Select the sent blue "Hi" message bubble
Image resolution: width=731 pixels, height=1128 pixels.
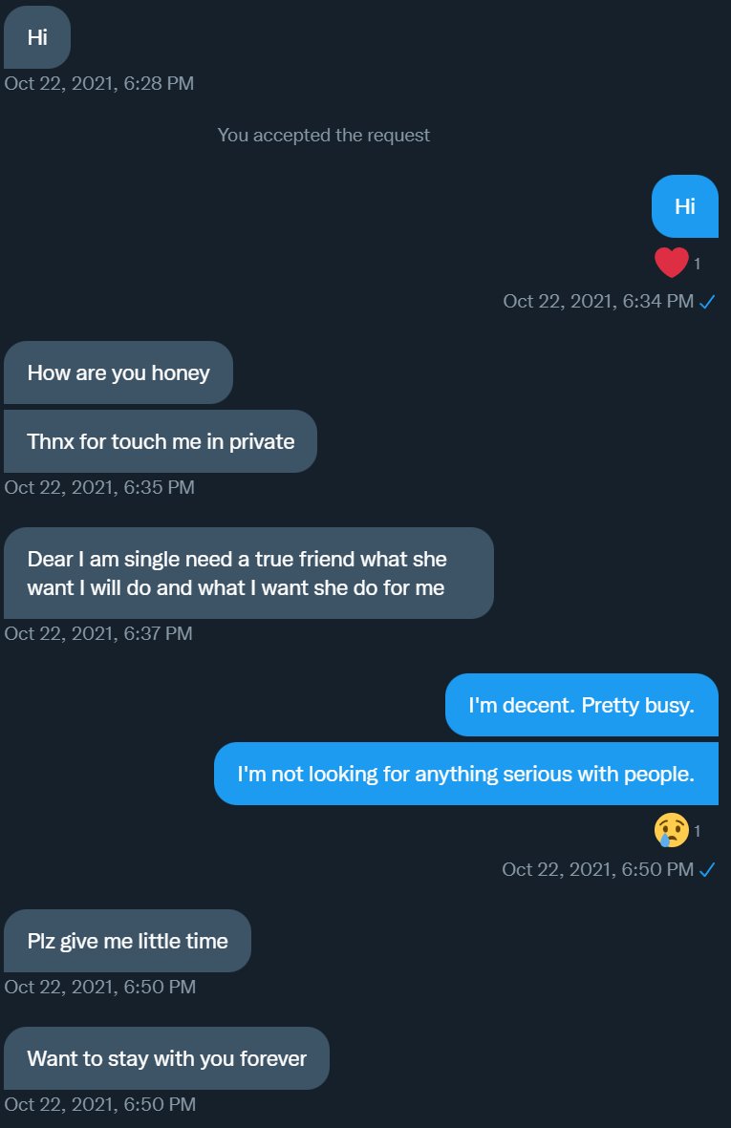684,206
